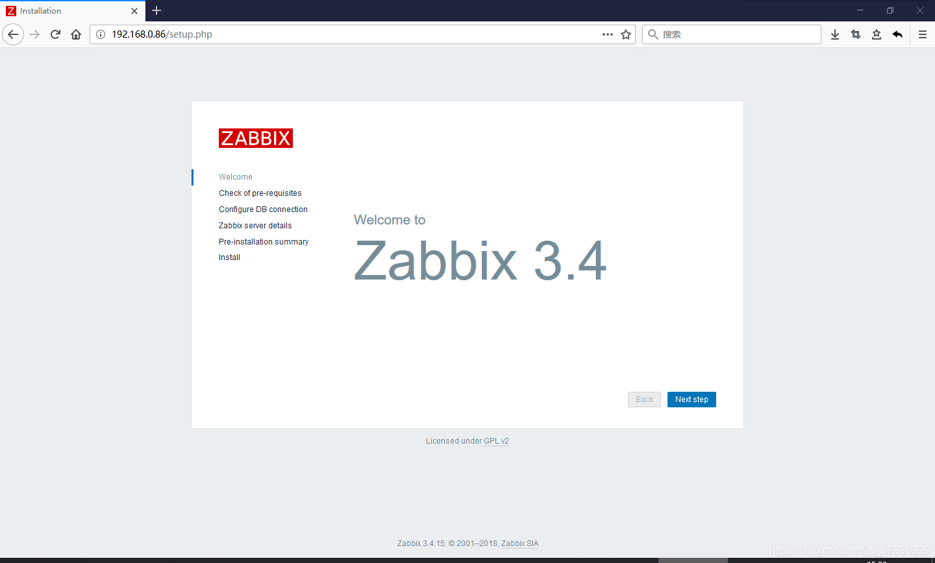Go to Configure DB connection step
Image resolution: width=935 pixels, height=563 pixels.
263,210
